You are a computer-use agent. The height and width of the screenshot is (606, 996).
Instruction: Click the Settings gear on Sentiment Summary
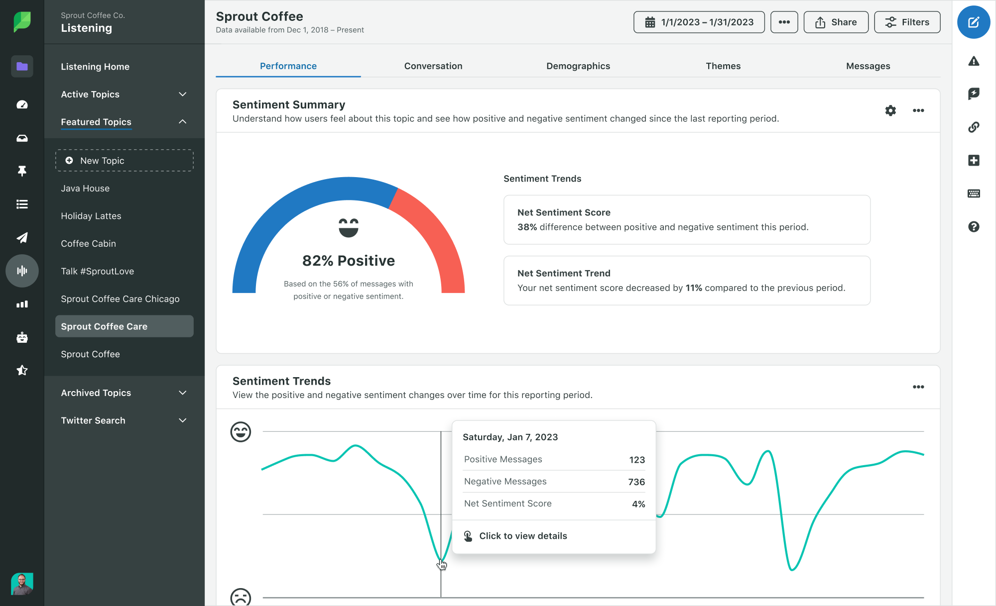890,110
